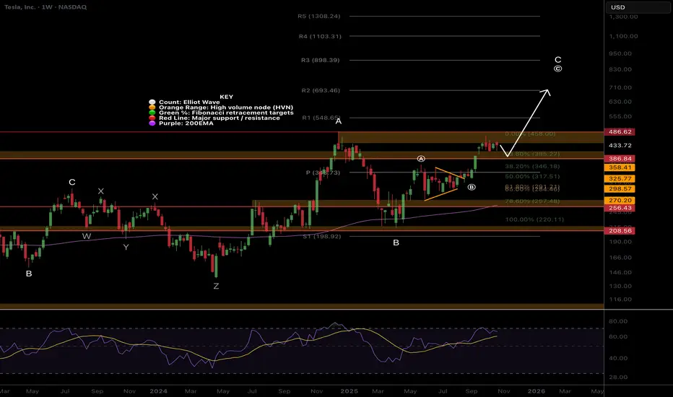Click 'Red Line: Major support / resistance' text
The image size is (673, 397).
point(220,118)
